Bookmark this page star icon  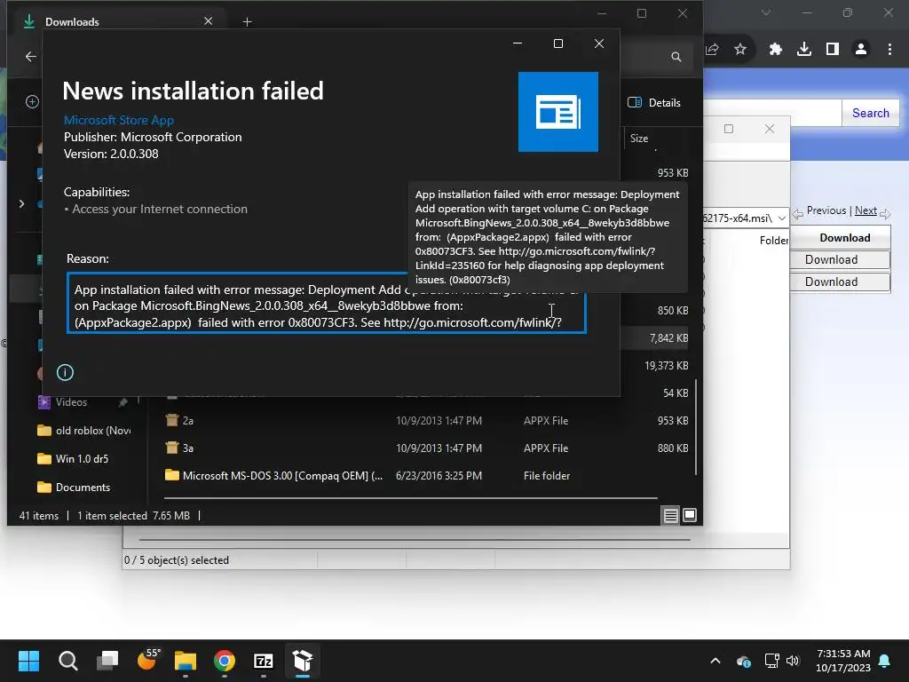click(x=740, y=50)
